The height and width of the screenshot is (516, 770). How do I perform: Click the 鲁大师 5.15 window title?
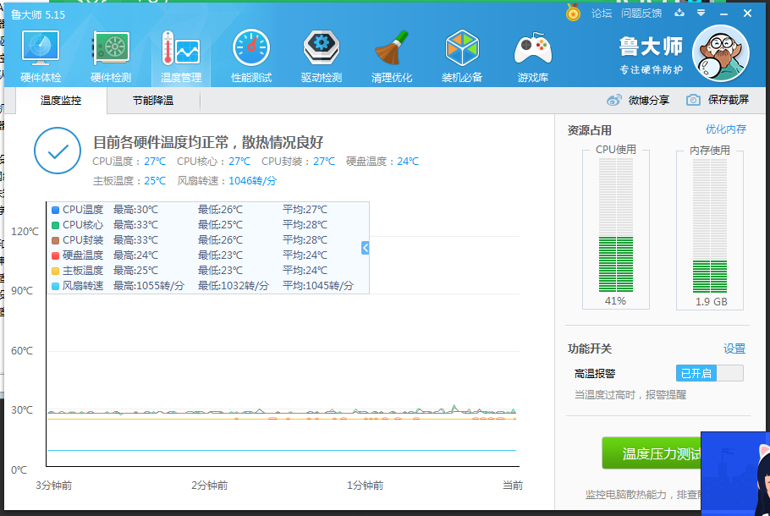[38, 14]
